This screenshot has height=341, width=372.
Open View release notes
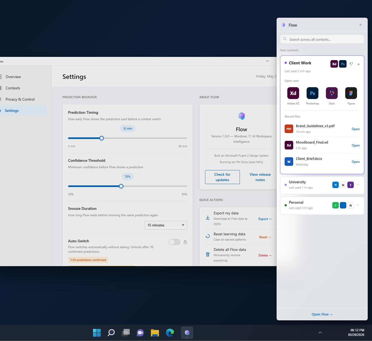[x=260, y=177]
